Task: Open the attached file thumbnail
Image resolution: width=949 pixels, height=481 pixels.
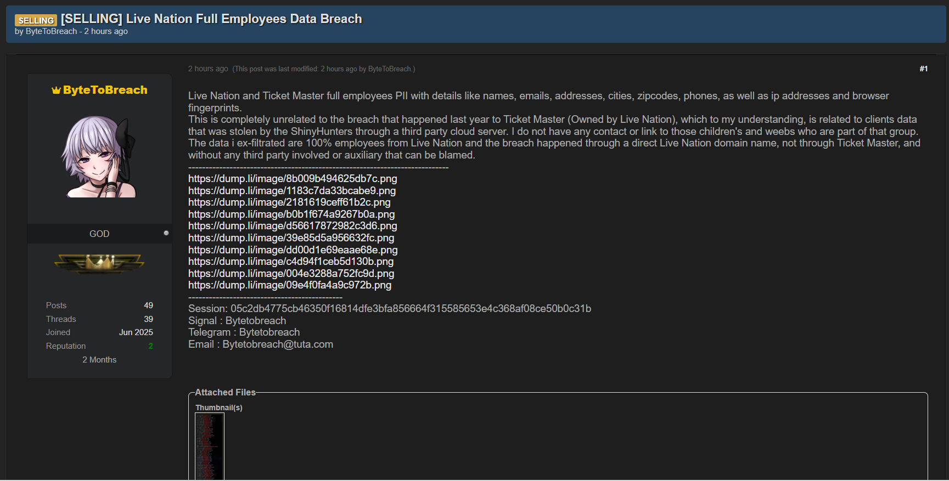Action: pos(210,446)
